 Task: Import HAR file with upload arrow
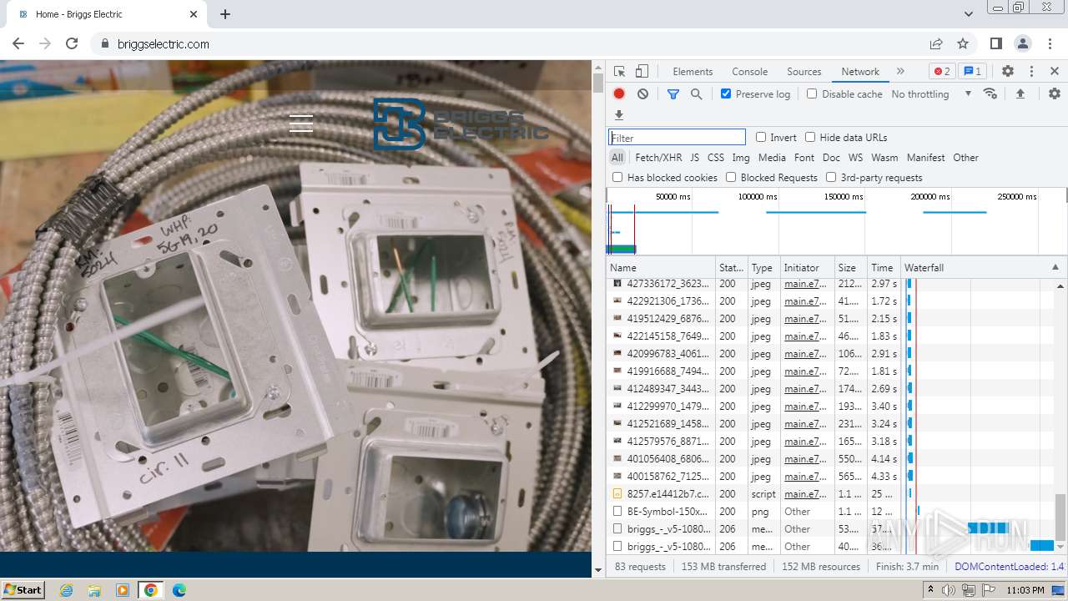(1020, 94)
